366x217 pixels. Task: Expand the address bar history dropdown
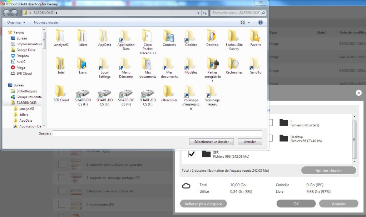click(x=198, y=13)
